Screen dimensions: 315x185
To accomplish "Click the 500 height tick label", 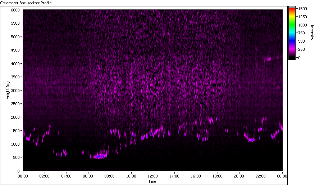I will [x=16, y=157].
